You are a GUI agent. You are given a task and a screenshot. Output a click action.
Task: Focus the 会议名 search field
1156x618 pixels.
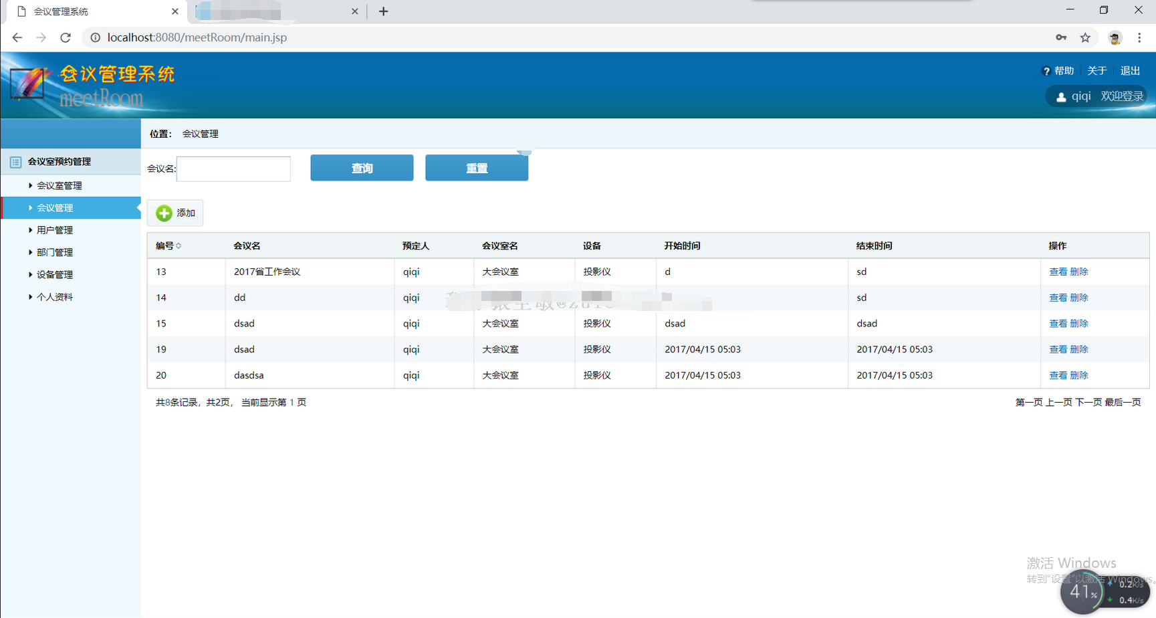pos(233,169)
